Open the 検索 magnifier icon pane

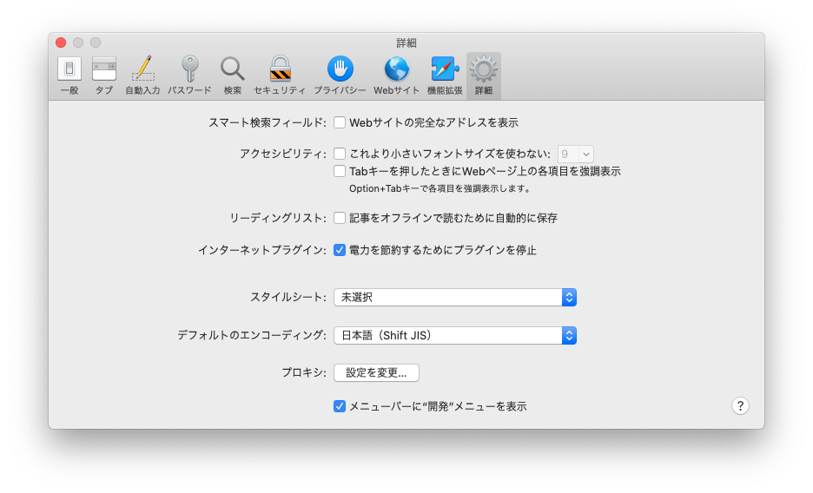232,76
